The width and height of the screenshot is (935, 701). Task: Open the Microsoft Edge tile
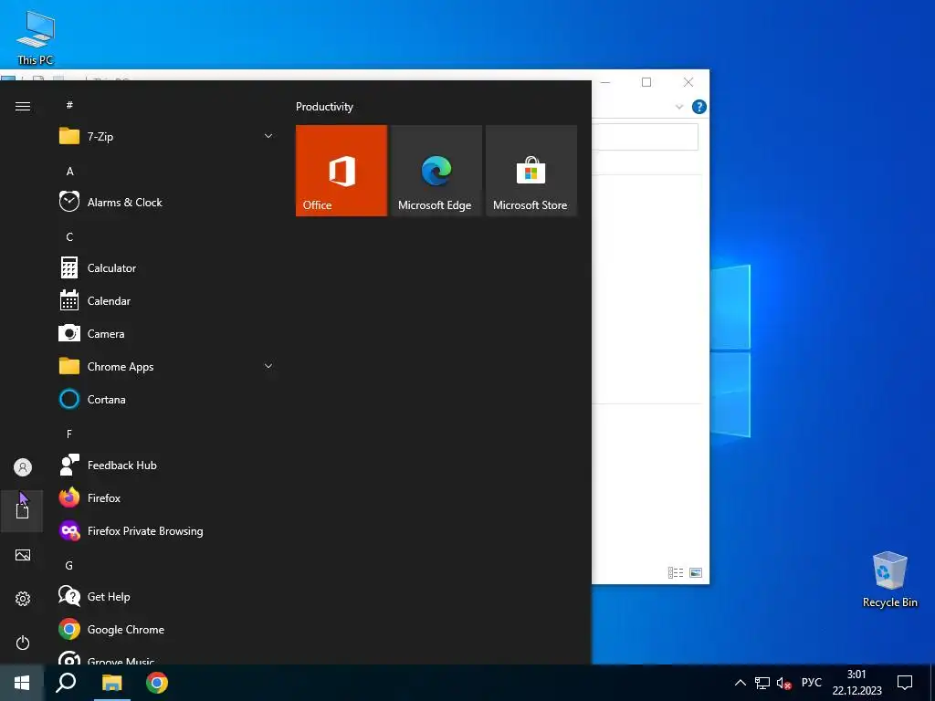click(x=436, y=171)
